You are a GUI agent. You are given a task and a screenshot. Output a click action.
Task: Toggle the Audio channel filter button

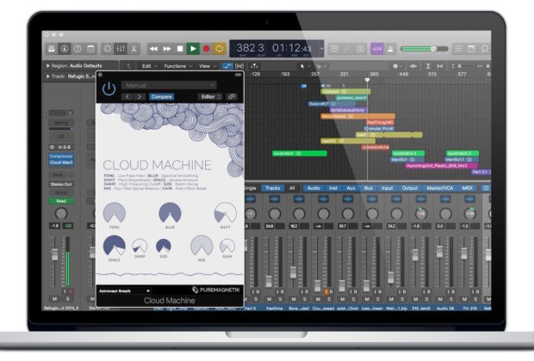click(314, 188)
